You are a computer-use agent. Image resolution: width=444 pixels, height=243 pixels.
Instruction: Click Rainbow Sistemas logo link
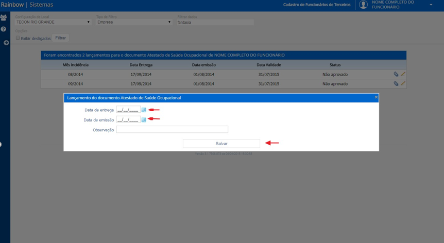click(x=27, y=5)
